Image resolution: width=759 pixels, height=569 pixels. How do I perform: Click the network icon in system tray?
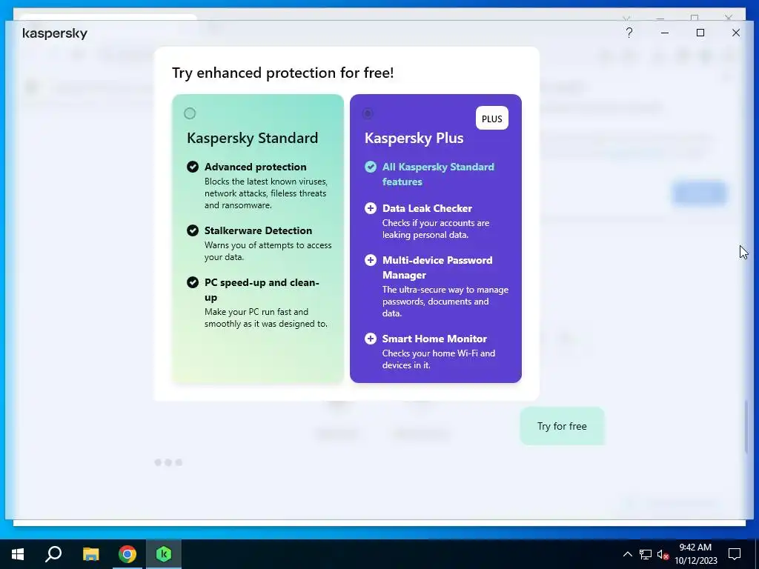[x=646, y=554]
